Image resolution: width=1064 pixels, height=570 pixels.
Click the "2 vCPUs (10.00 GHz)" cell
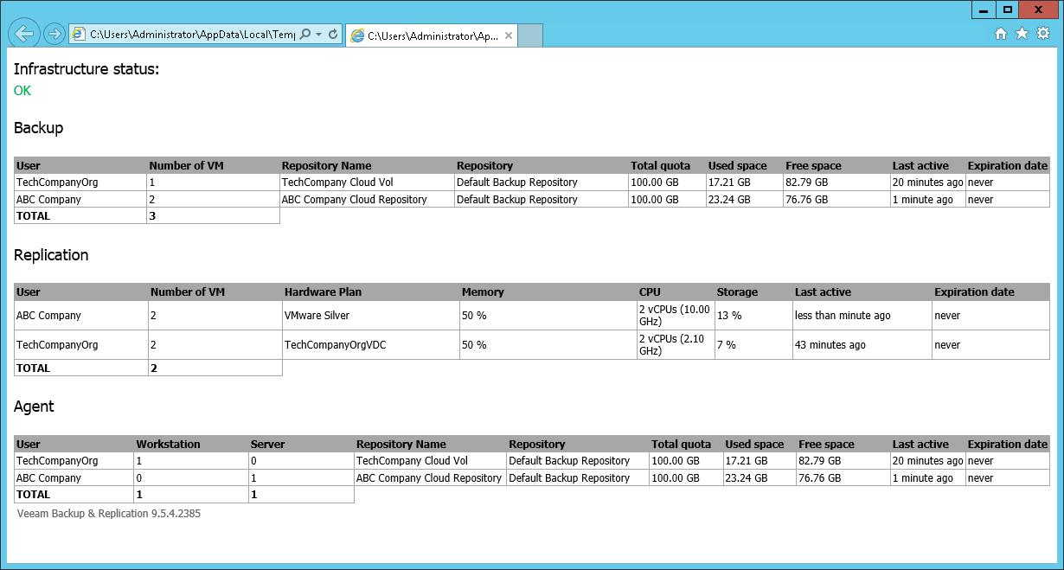[675, 316]
